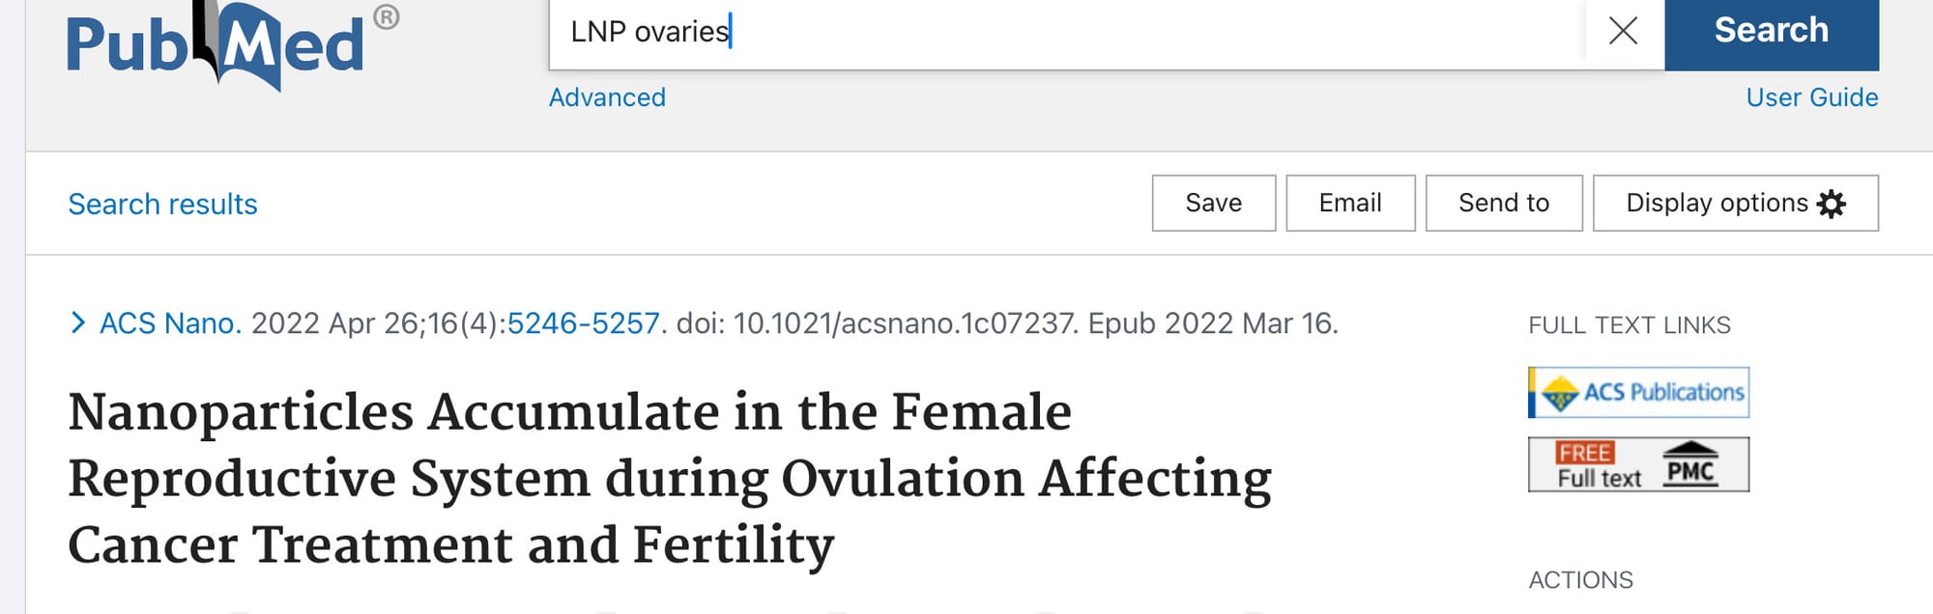The width and height of the screenshot is (1933, 614).
Task: Open the ACS Publications full text link
Action: [1639, 392]
